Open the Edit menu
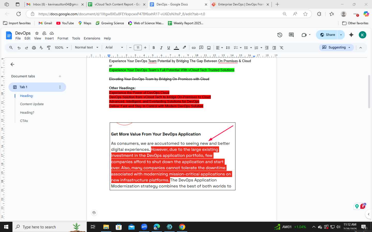 27,38
